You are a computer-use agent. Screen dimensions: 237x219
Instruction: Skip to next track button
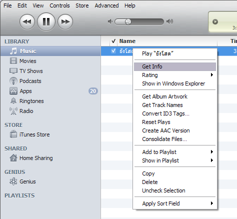(x=65, y=22)
